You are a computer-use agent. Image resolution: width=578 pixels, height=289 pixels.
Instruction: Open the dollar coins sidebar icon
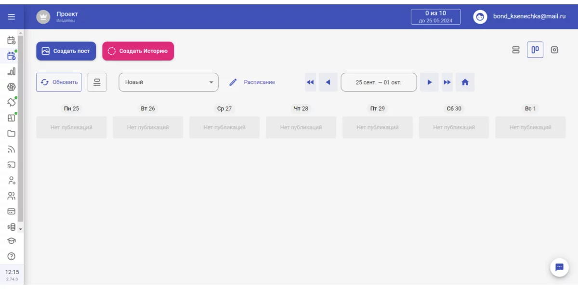[11, 227]
